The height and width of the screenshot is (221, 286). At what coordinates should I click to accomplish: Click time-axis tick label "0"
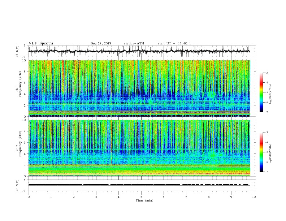[x=29, y=197]
